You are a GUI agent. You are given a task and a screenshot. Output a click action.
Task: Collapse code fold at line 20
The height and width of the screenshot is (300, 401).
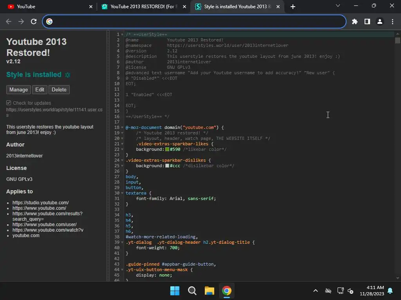point(122,139)
